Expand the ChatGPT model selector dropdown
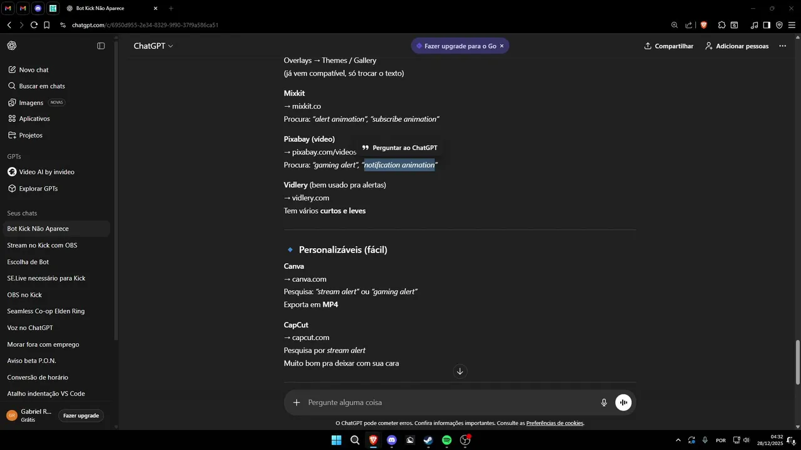 coord(153,46)
